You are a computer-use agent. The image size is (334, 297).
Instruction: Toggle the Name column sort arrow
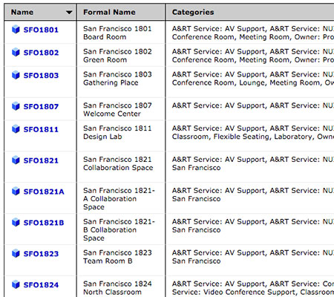click(69, 12)
